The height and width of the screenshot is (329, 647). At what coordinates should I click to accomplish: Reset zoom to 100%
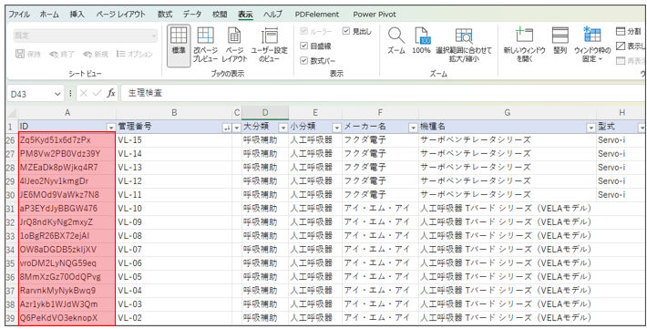421,41
